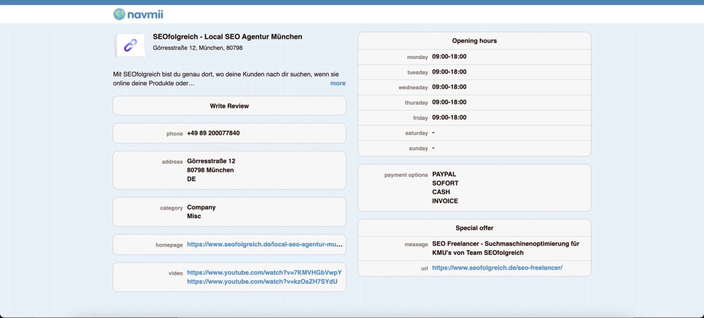Open the second YouTube video link ending kzOsZH7SYdU

(262, 281)
